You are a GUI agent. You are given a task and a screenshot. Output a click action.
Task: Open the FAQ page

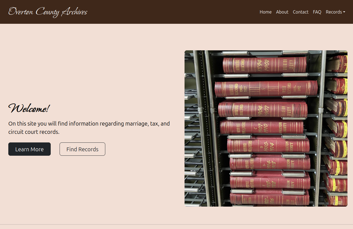click(317, 12)
